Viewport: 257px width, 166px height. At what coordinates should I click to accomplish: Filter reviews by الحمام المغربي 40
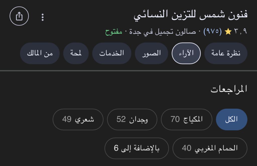[210, 148]
